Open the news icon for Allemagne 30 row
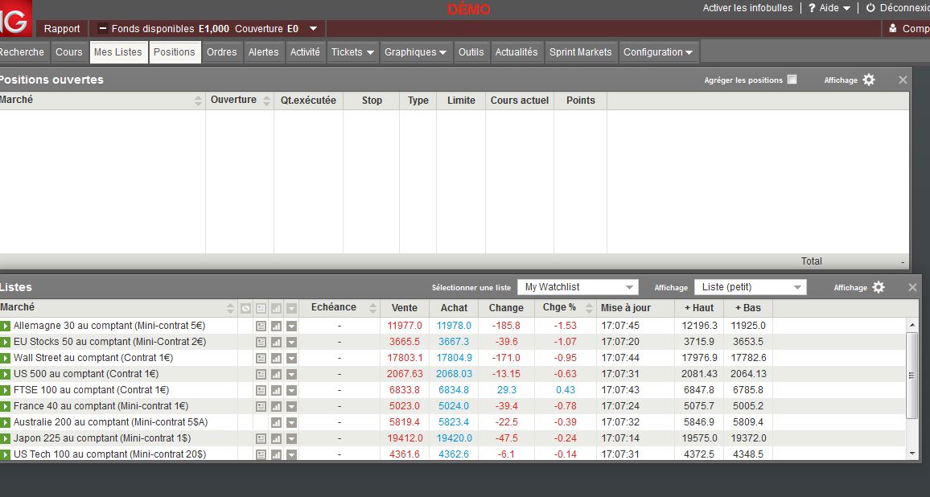Viewport: 930px width, 497px height. (x=261, y=327)
